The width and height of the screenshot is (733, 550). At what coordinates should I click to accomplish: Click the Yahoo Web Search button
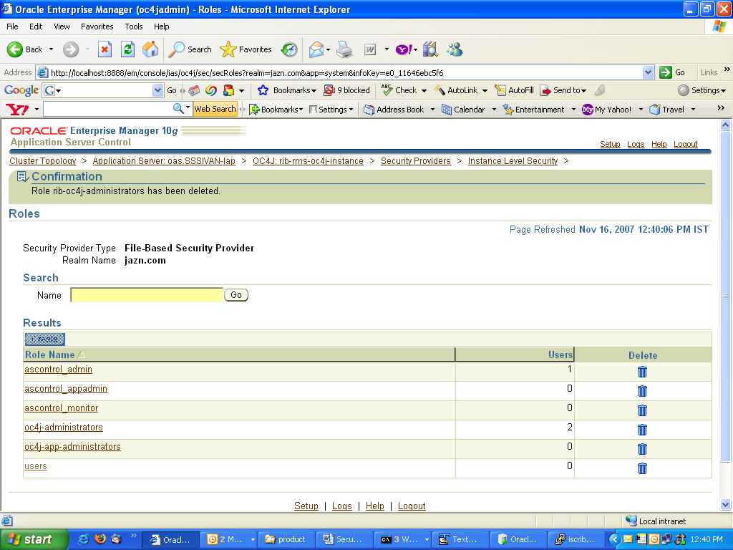[215, 109]
